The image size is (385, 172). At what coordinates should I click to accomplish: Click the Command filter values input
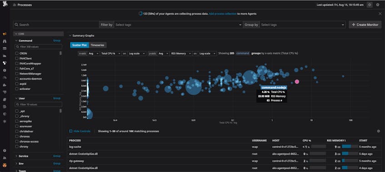(38, 46)
